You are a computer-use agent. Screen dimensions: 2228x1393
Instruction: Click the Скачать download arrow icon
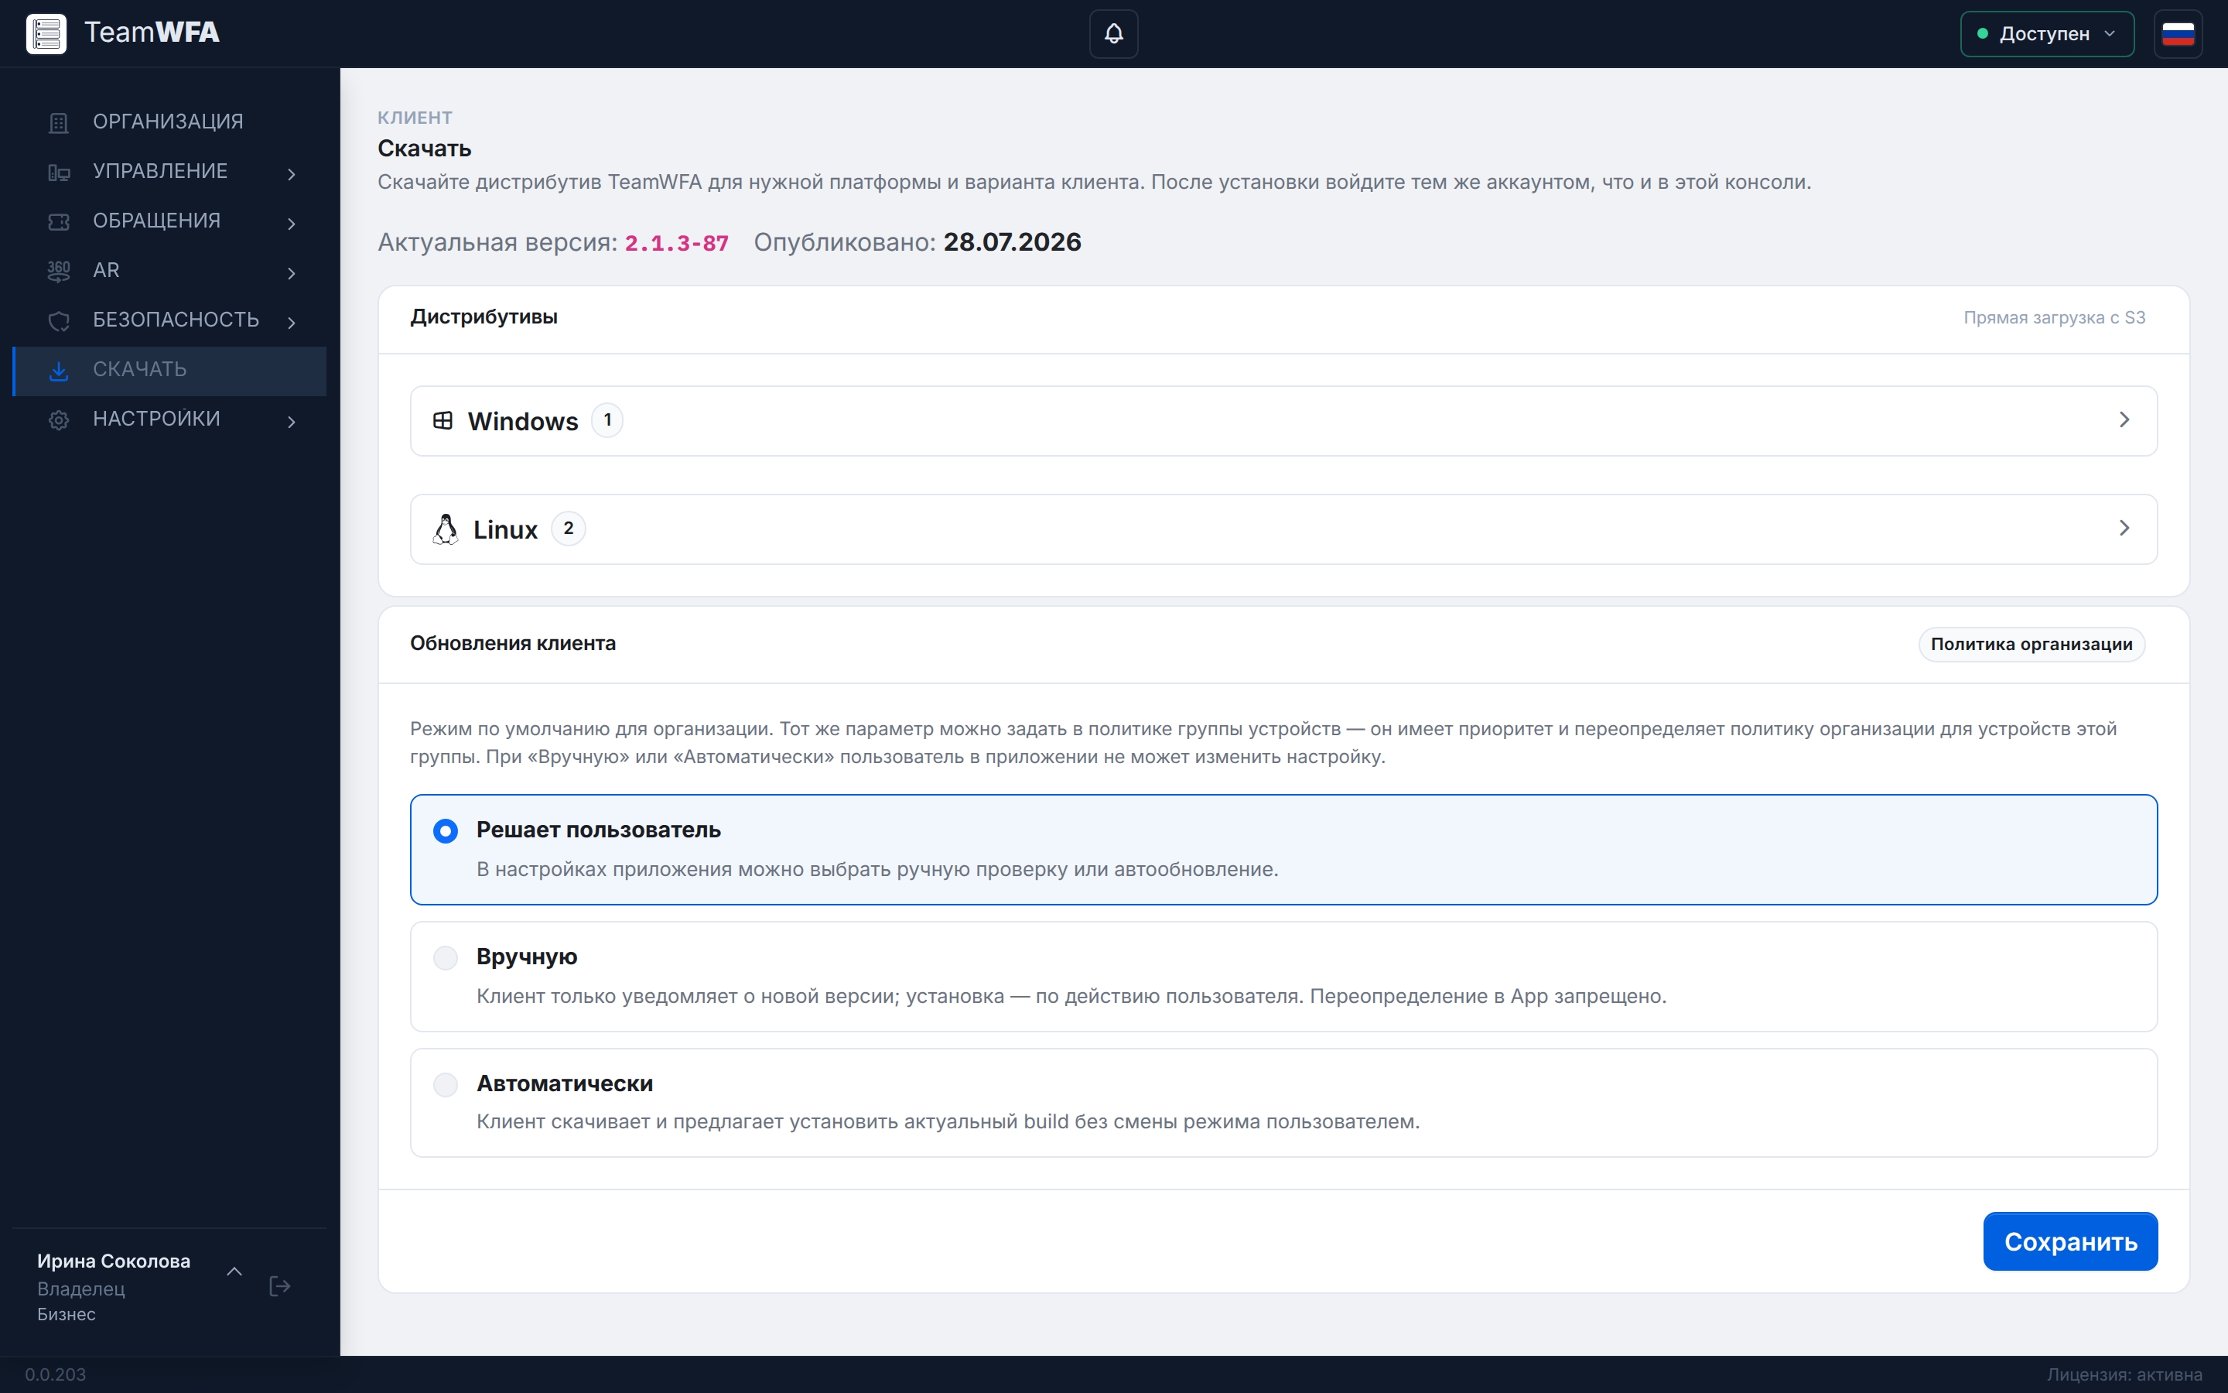[59, 371]
